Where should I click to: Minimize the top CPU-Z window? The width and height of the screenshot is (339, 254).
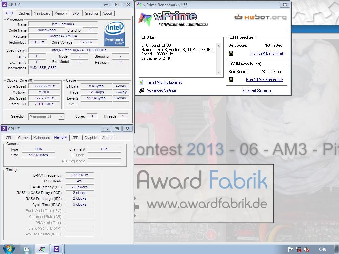(x=106, y=5)
